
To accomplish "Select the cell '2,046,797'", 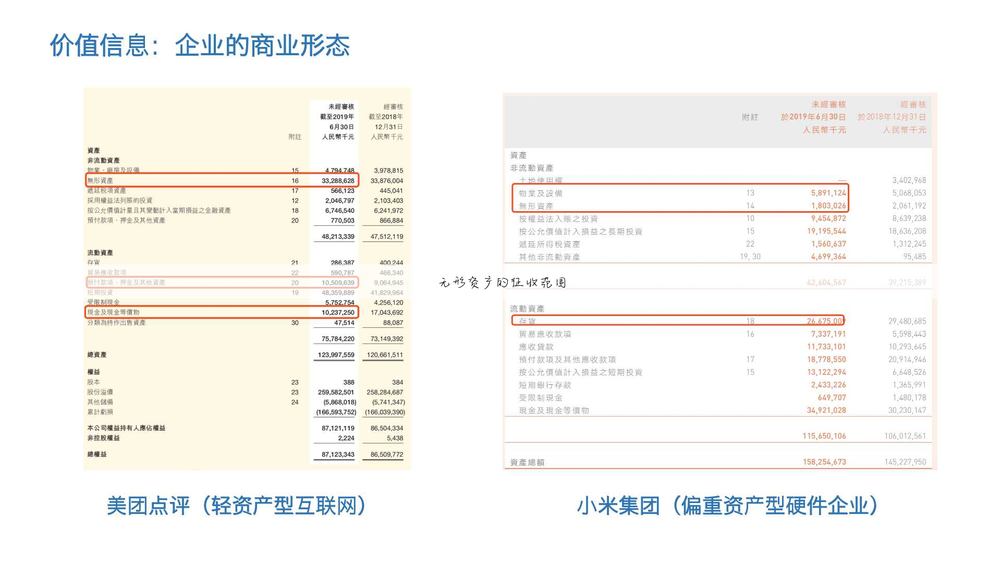I will [339, 201].
